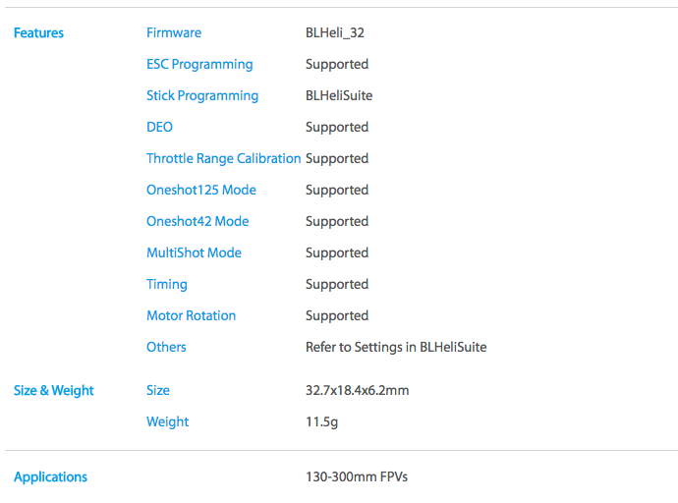678x503 pixels.
Task: Click the Oneshot42 Mode label
Action: tap(198, 222)
